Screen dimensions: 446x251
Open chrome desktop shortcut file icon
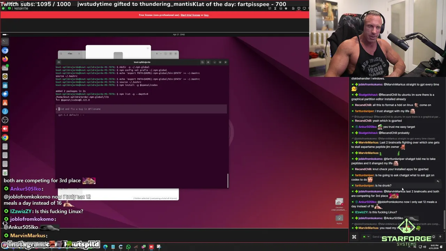point(339,205)
